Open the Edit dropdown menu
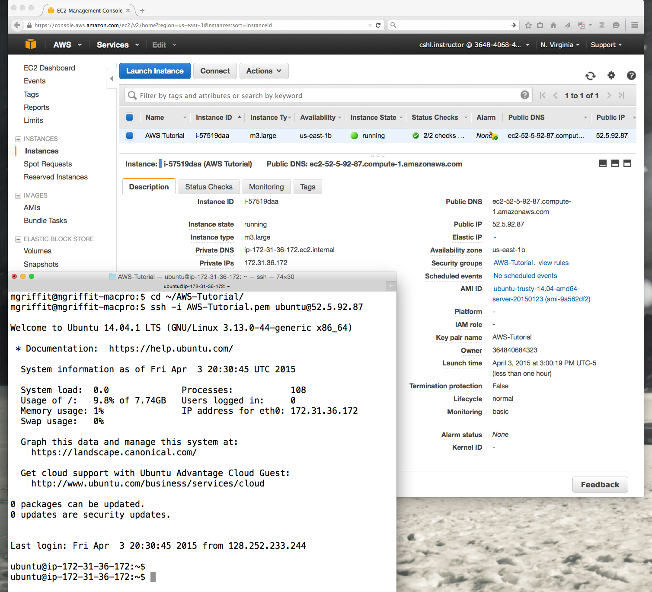 (x=164, y=45)
